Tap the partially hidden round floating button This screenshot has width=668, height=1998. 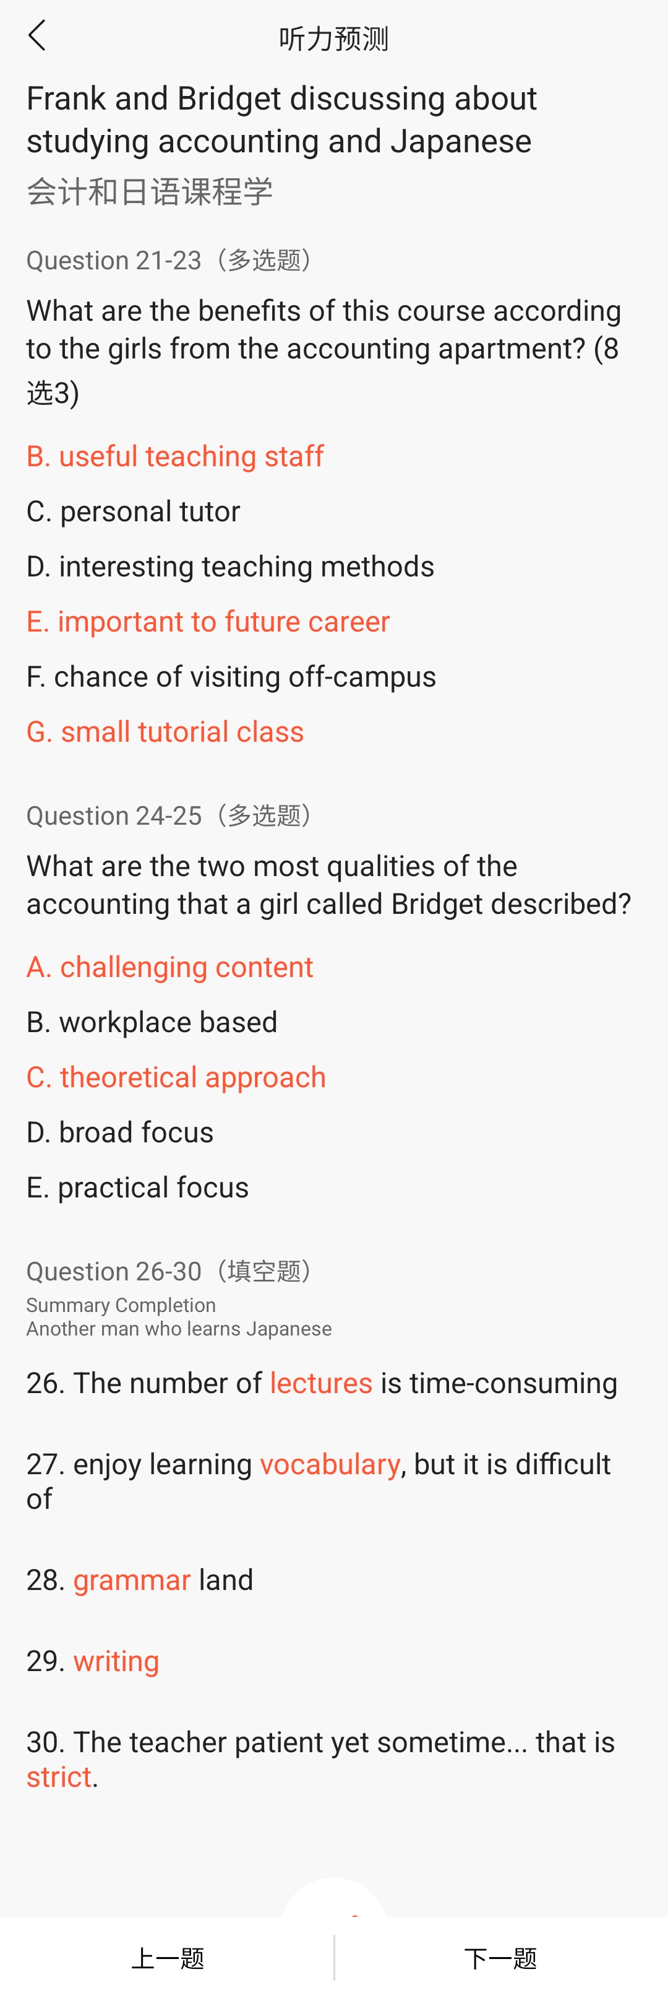tap(334, 1897)
